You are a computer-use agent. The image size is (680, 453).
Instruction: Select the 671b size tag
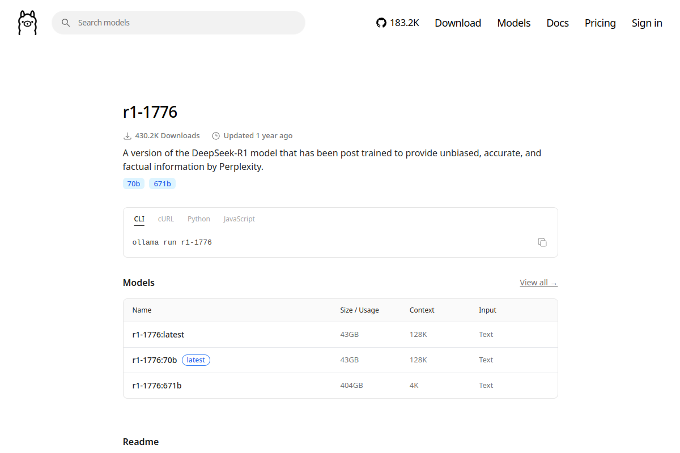[x=163, y=183]
